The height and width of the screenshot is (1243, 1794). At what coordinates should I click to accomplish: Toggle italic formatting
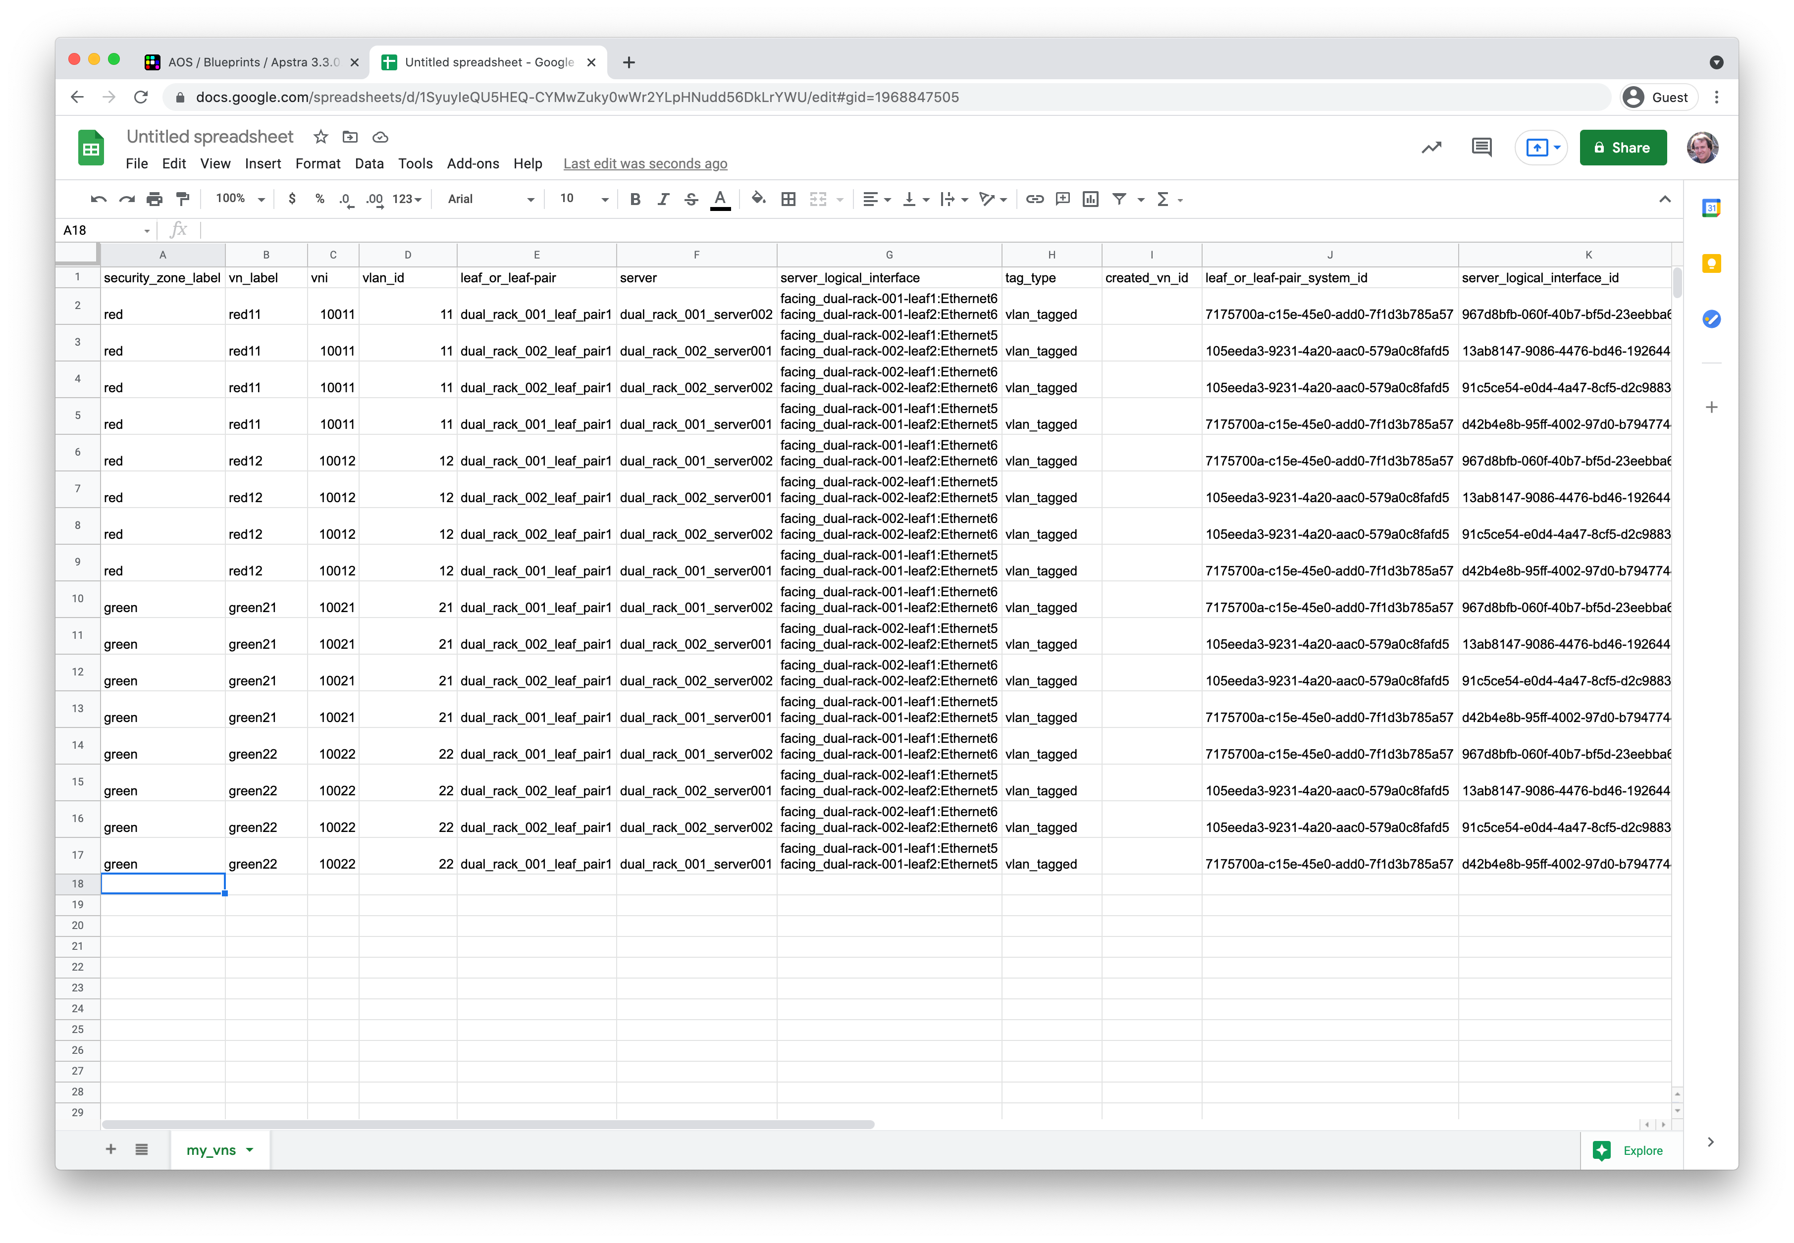(x=663, y=200)
